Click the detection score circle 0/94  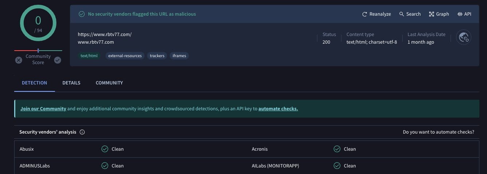point(38,23)
